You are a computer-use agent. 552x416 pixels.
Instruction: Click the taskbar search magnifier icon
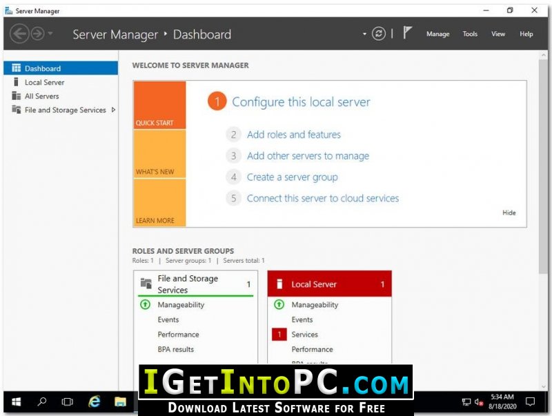point(42,402)
